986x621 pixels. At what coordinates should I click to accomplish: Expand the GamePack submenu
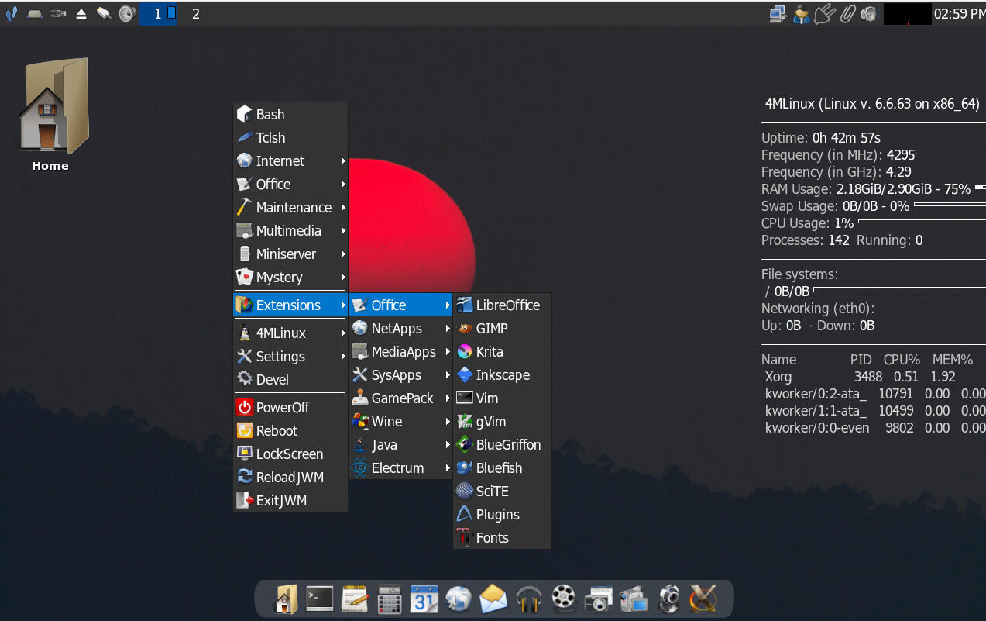pos(400,398)
